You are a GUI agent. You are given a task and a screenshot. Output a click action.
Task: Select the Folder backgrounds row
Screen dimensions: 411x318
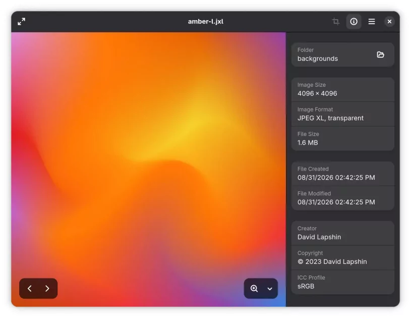(343, 55)
